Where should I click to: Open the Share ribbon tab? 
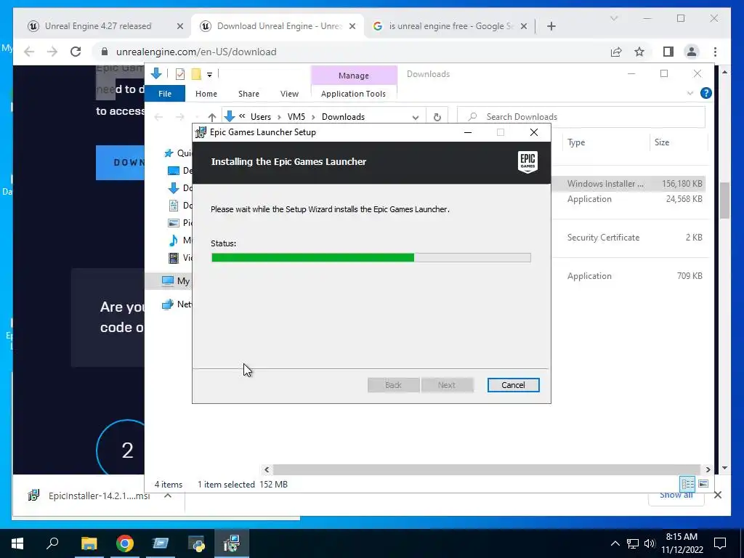pos(248,94)
